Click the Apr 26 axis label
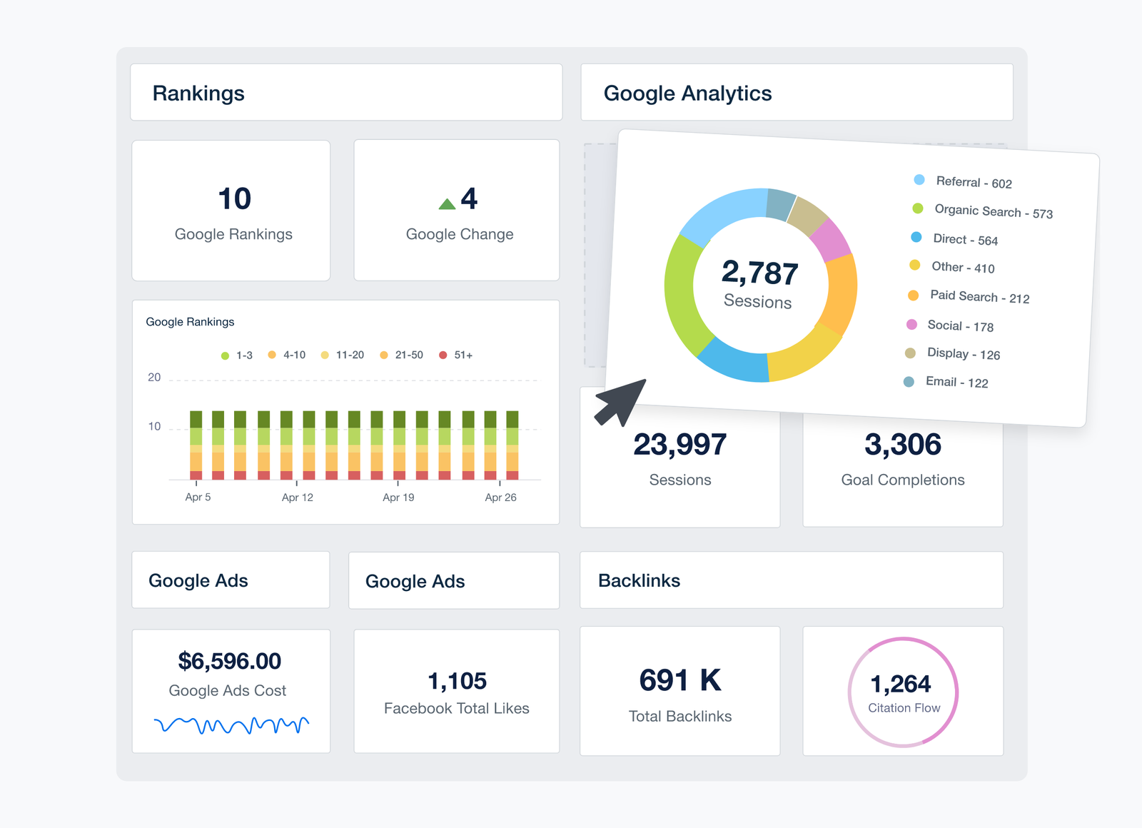The width and height of the screenshot is (1142, 828). (x=500, y=497)
